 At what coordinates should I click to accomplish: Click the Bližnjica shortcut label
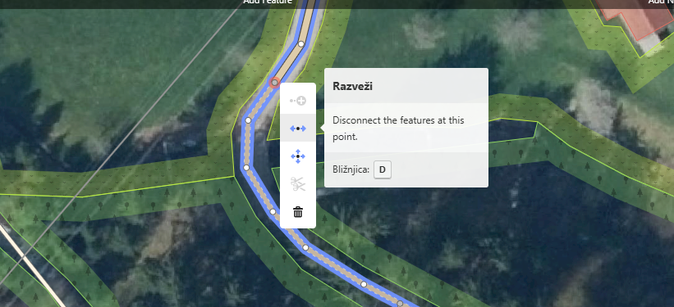click(x=351, y=169)
